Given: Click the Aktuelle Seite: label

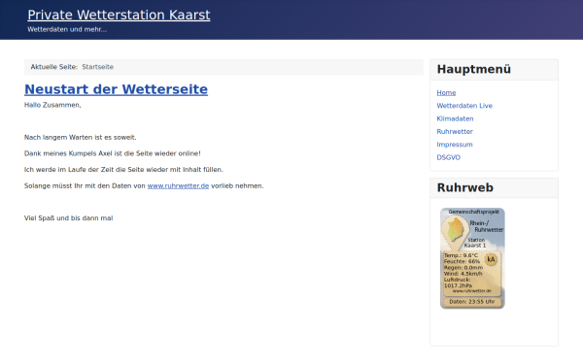Looking at the screenshot, I should (53, 67).
